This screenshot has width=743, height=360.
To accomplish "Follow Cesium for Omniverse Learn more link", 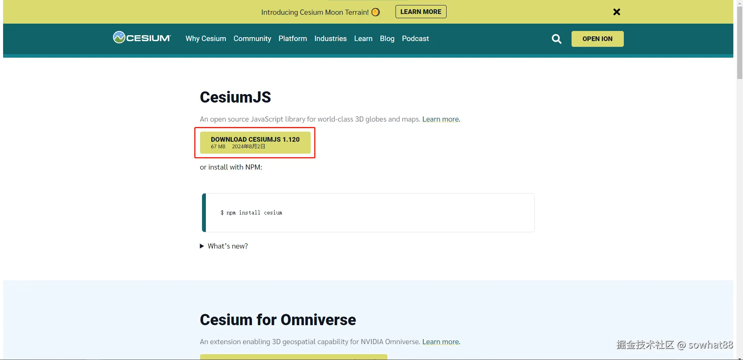I will (441, 342).
